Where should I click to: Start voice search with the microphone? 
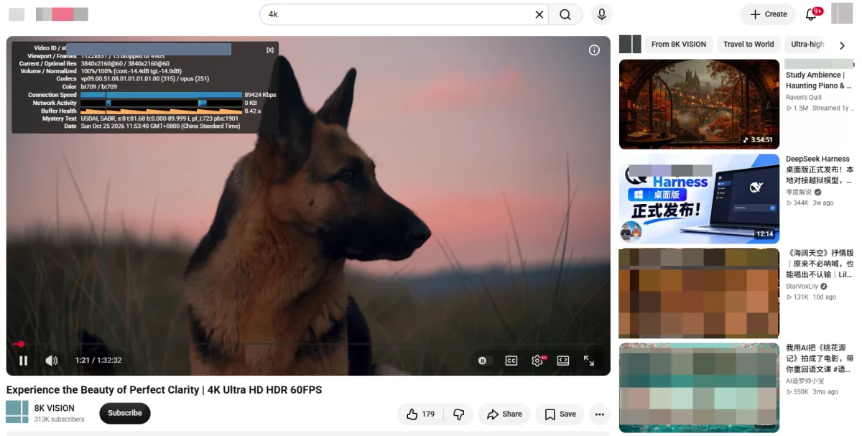602,14
